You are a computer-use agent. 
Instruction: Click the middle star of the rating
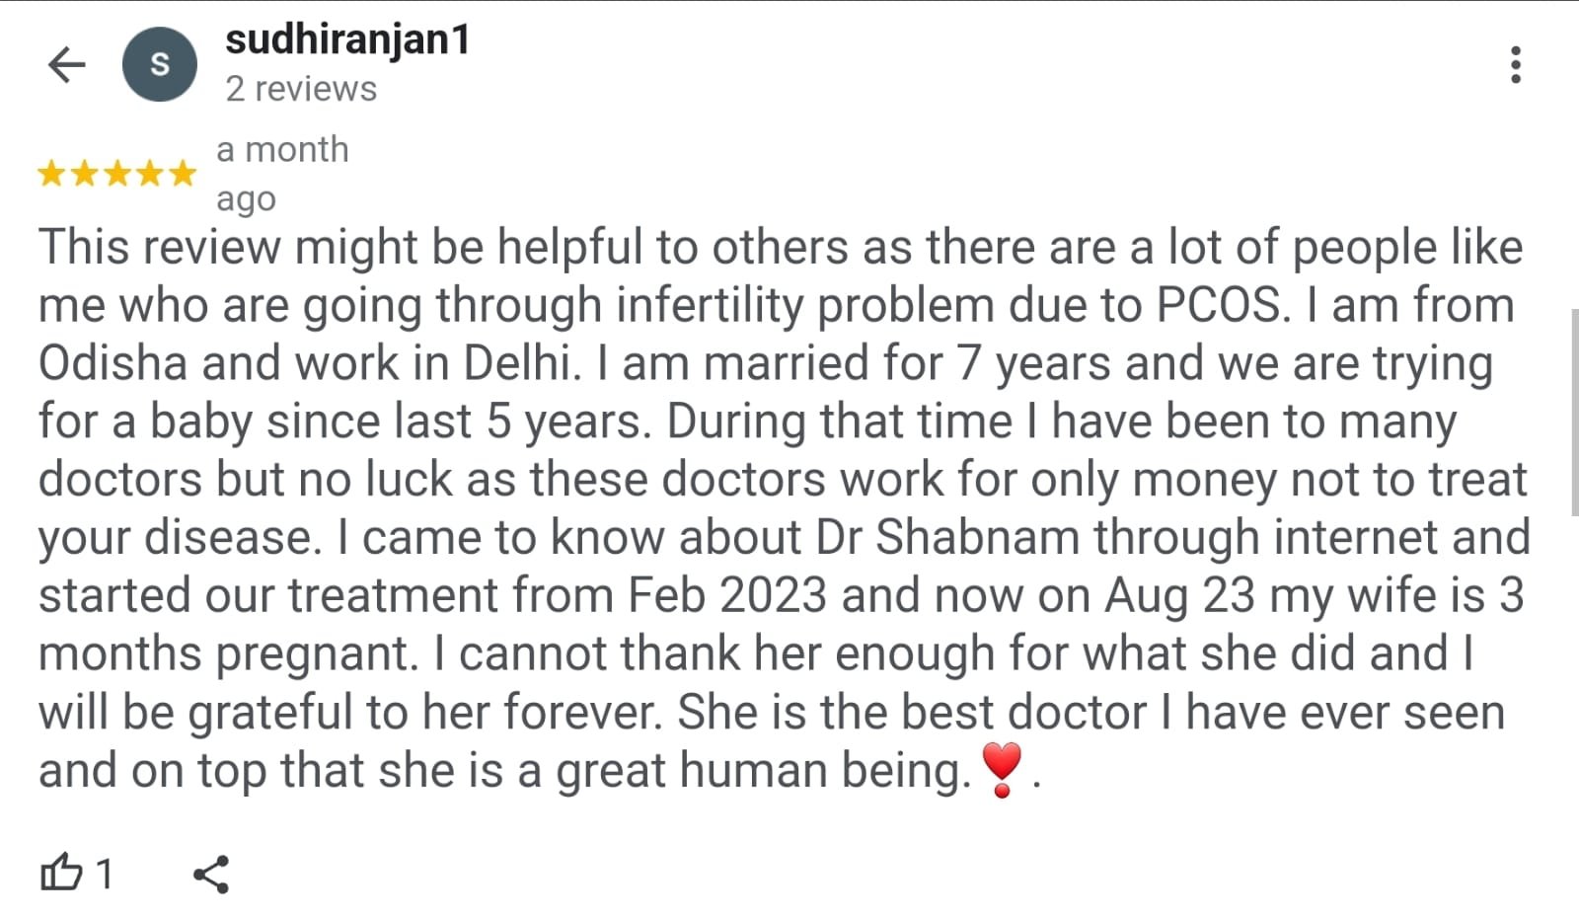(x=116, y=173)
